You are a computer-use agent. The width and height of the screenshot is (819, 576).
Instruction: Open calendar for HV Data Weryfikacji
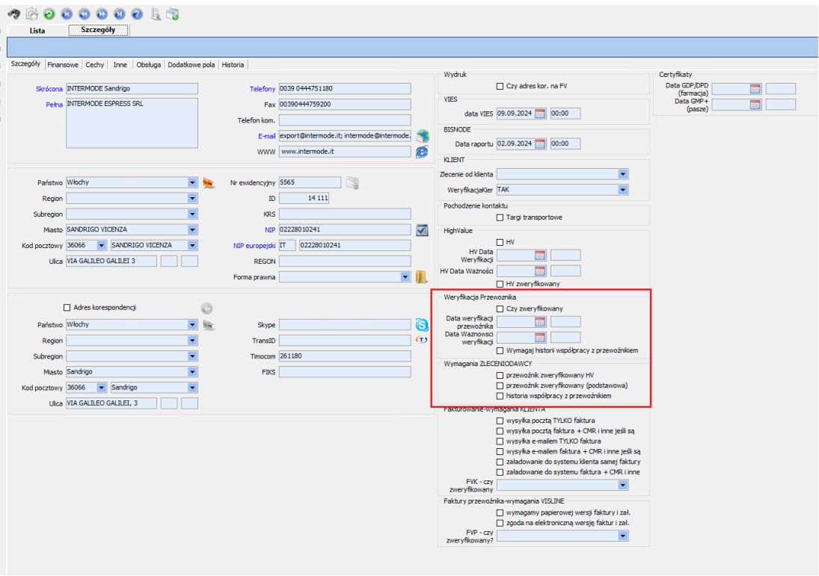(x=540, y=256)
